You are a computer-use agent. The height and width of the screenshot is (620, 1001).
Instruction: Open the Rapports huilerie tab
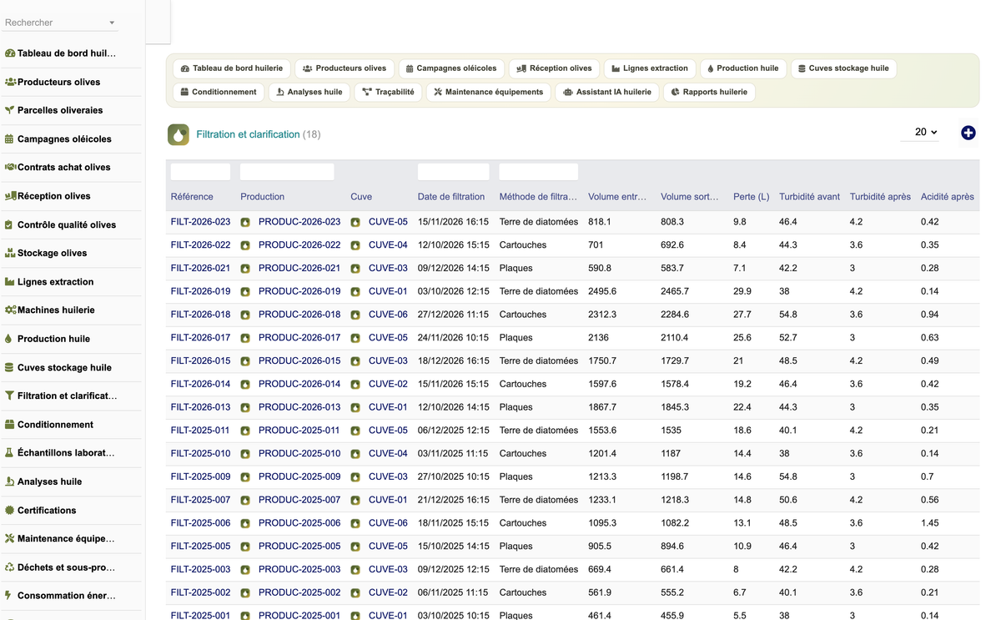(x=710, y=92)
